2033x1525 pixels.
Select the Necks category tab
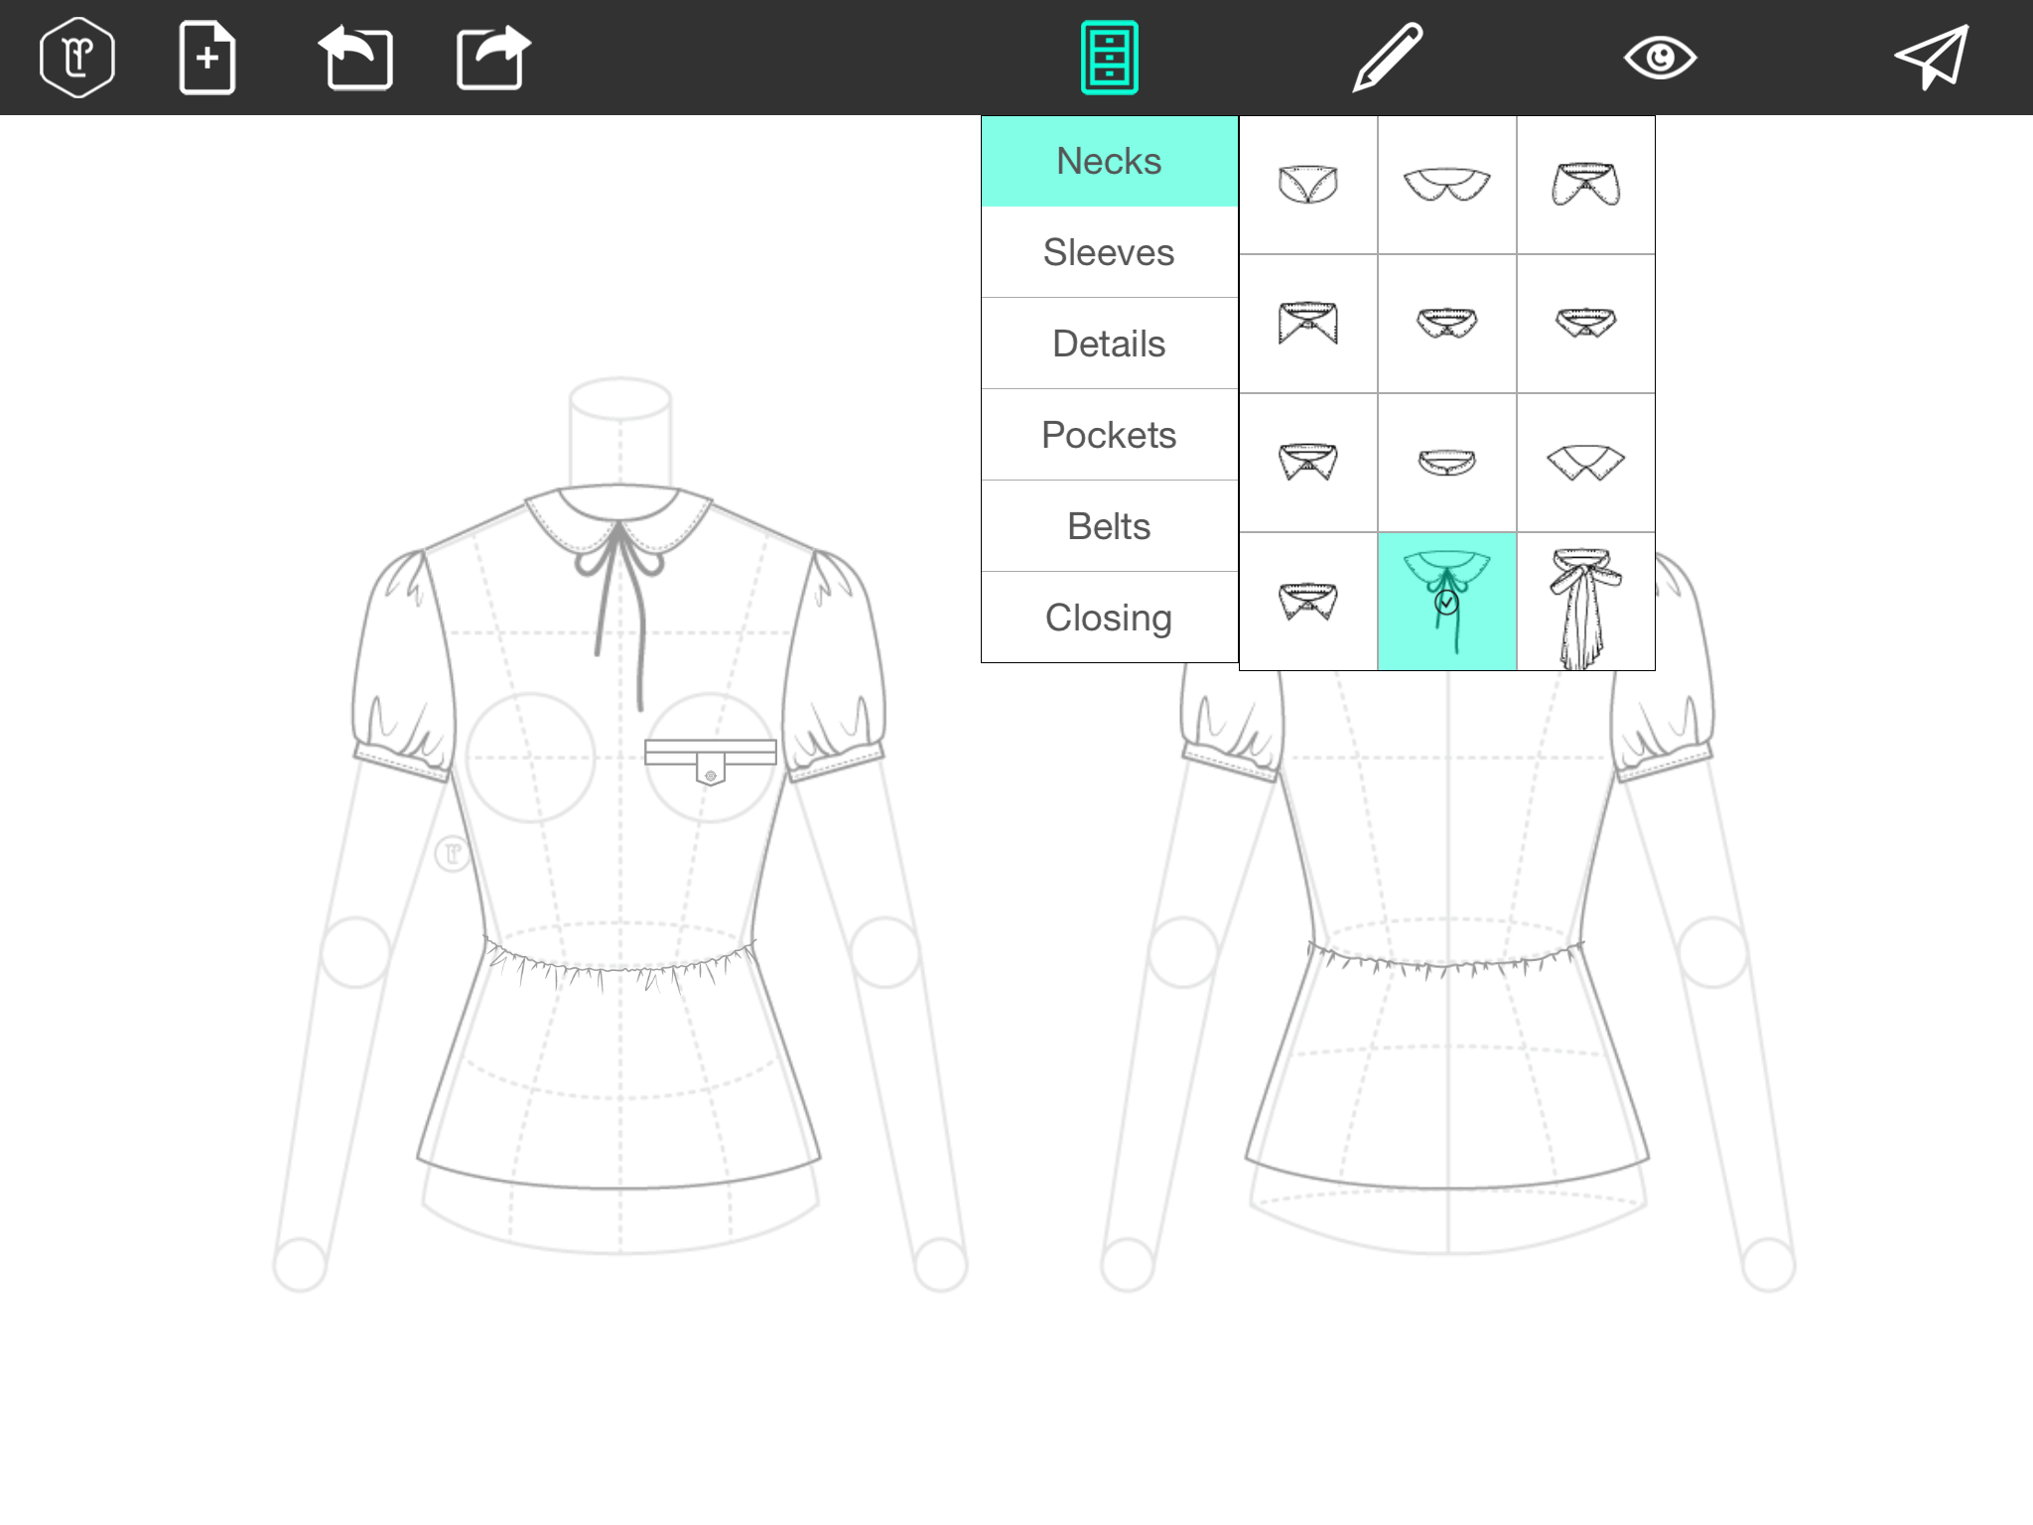[1111, 160]
